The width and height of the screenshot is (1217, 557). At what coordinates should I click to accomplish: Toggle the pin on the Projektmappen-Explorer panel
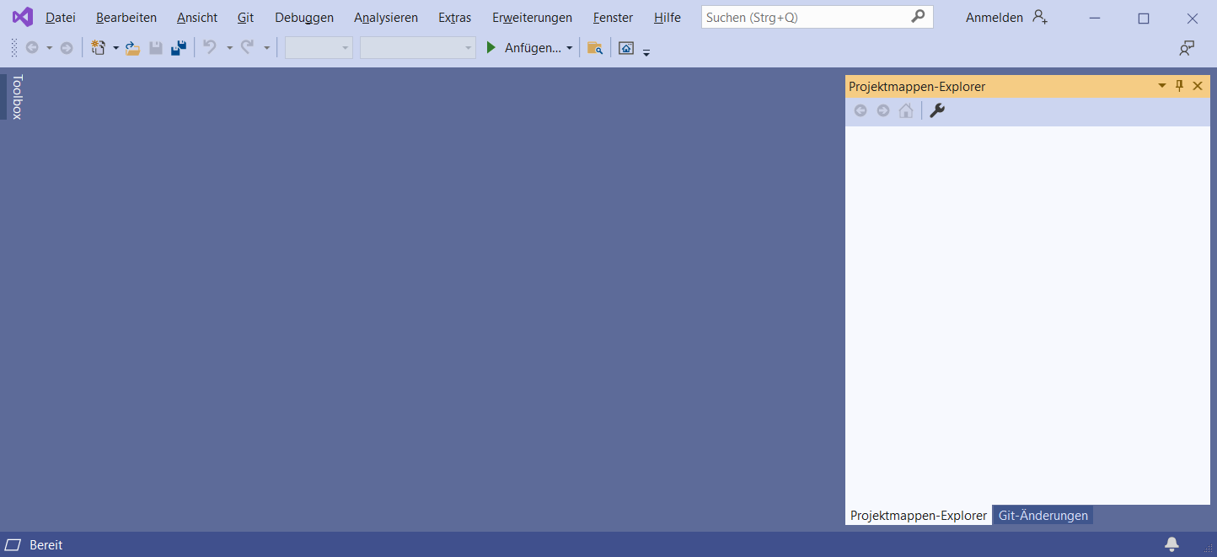[x=1179, y=85]
